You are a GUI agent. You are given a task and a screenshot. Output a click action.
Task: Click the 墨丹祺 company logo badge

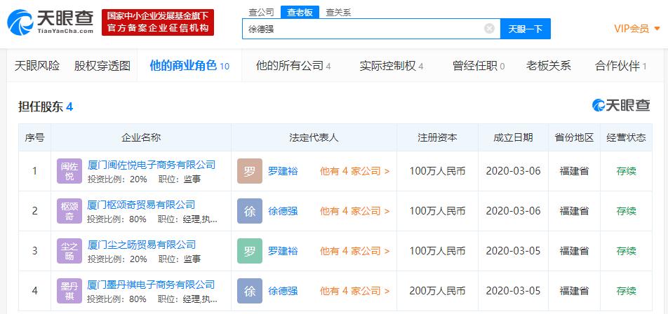pyautogui.click(x=69, y=291)
